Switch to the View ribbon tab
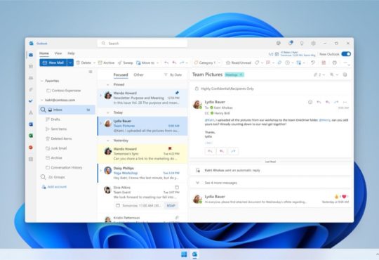 (58, 53)
